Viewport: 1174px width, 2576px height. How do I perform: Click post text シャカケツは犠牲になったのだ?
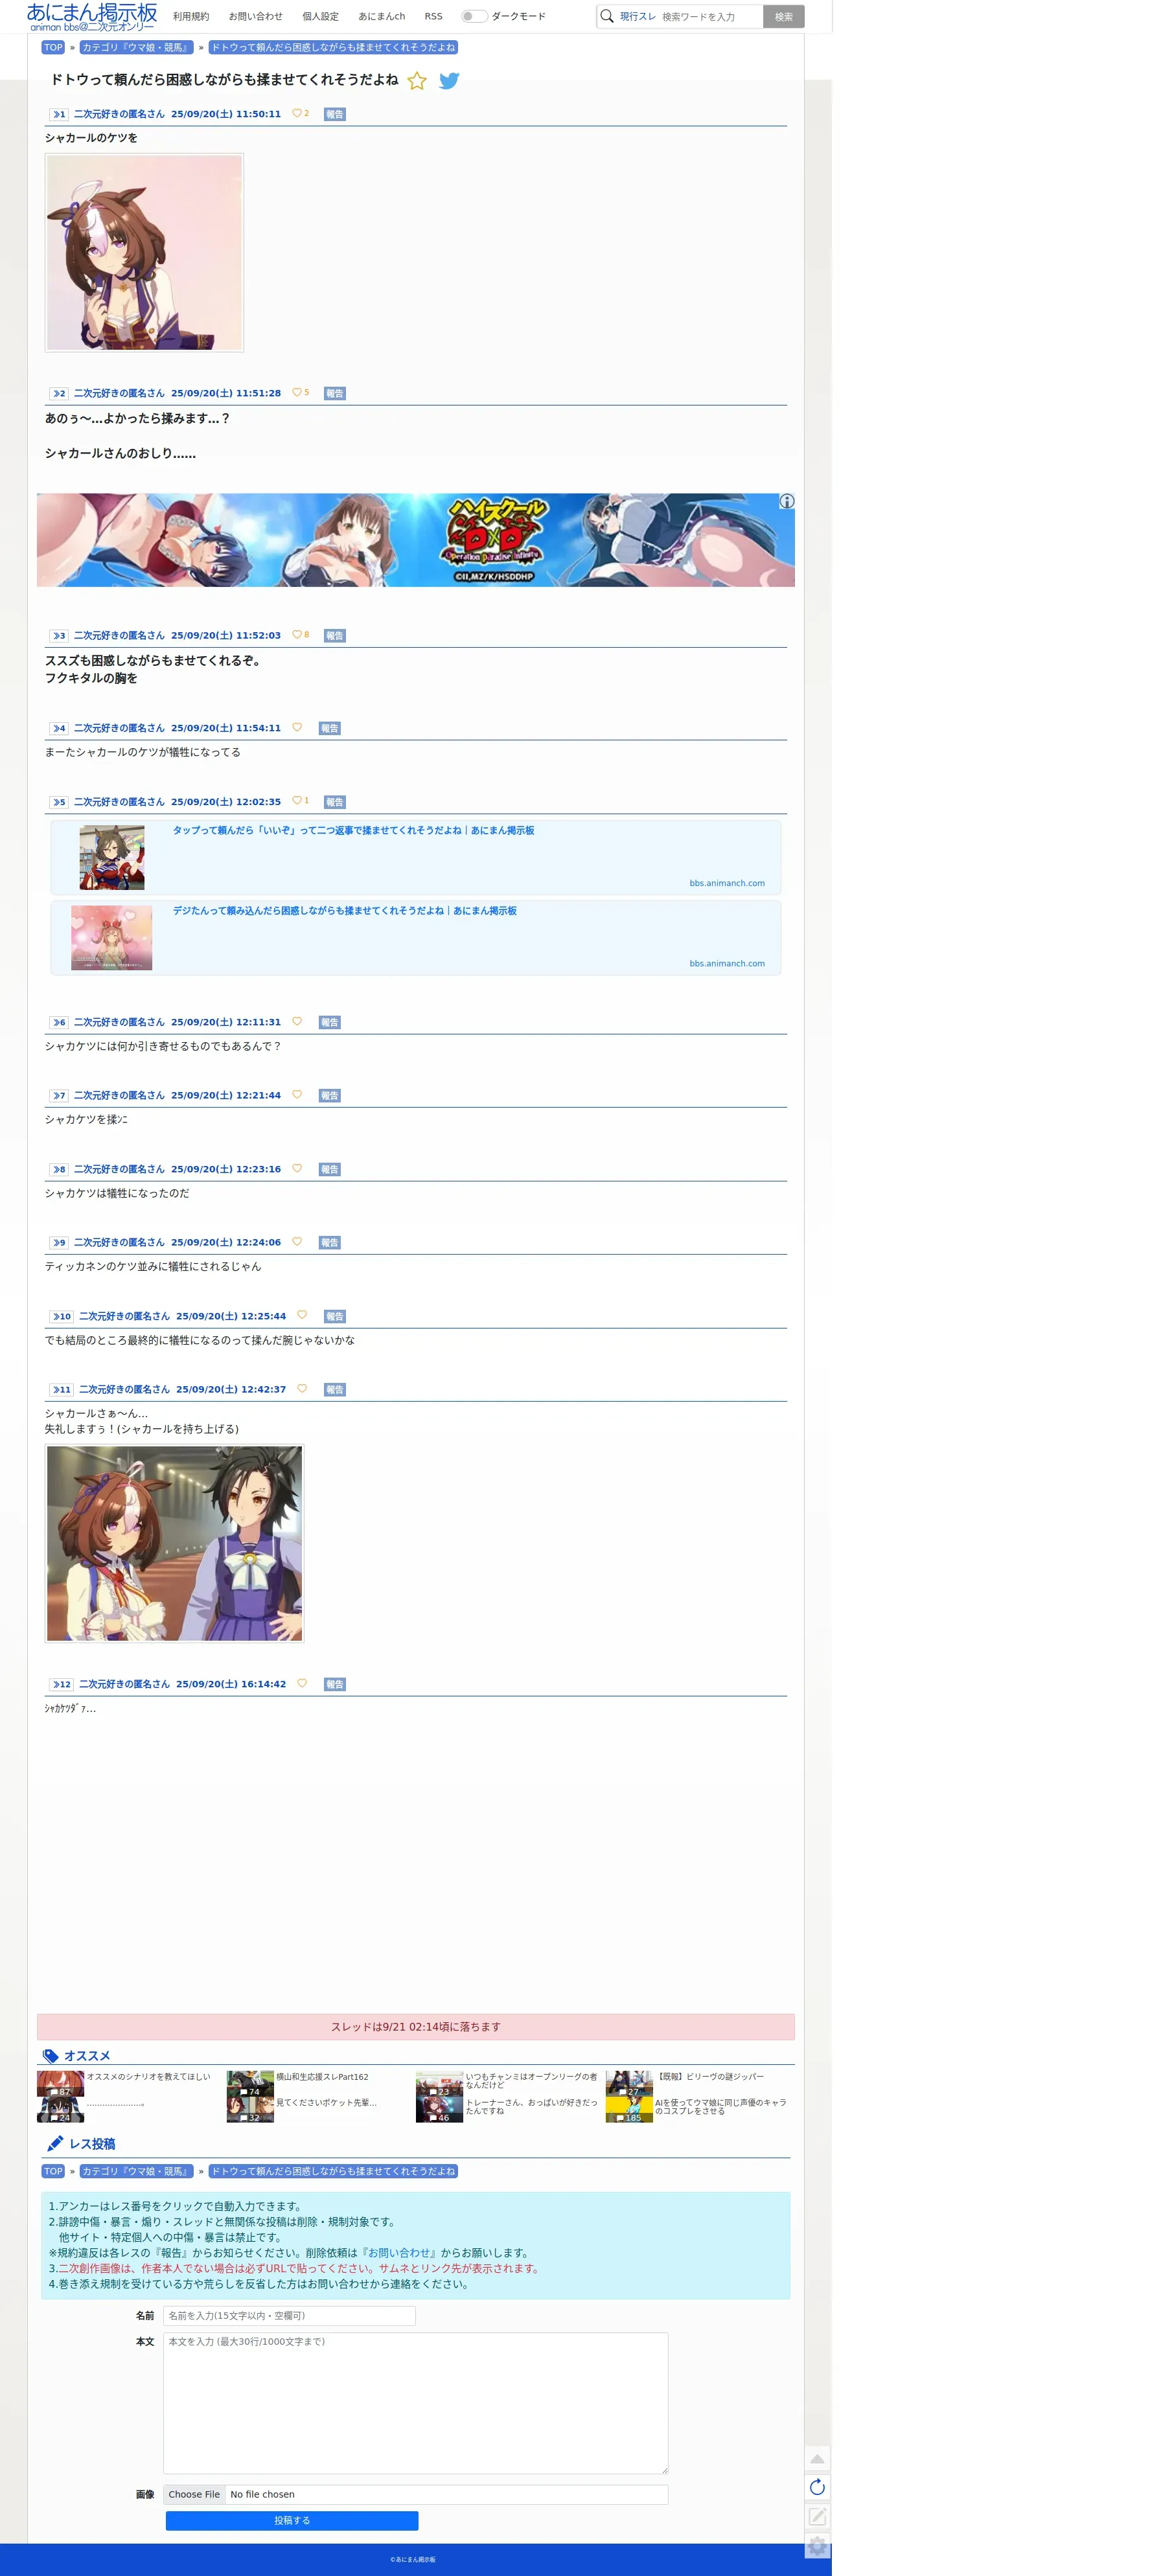click(117, 1193)
